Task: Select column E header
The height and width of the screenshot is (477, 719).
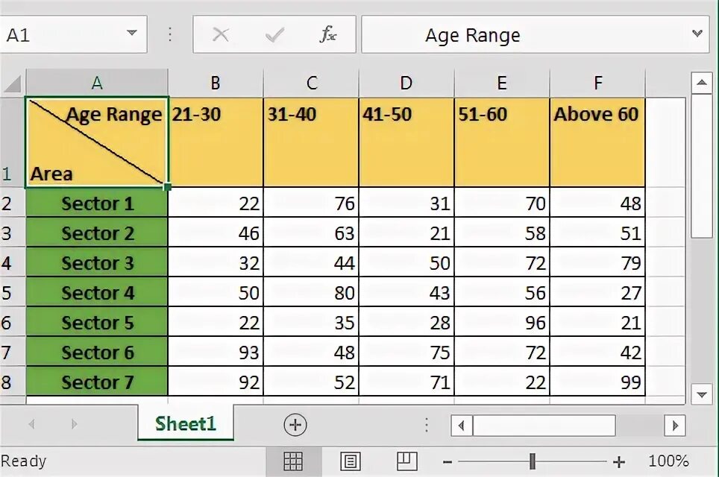Action: point(502,83)
